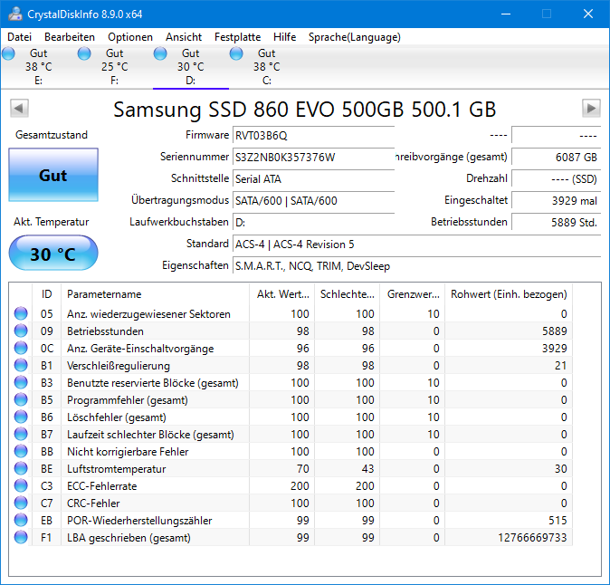Viewport: 610px width, 585px height.
Task: Switch to drive C: Gut 38 °C
Action: [266, 66]
